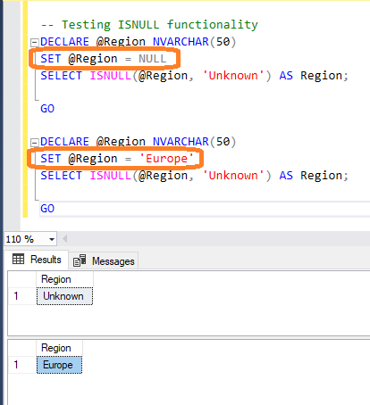Click the comment line about ISNULL
Viewport: 370px width, 405px height.
tap(149, 25)
